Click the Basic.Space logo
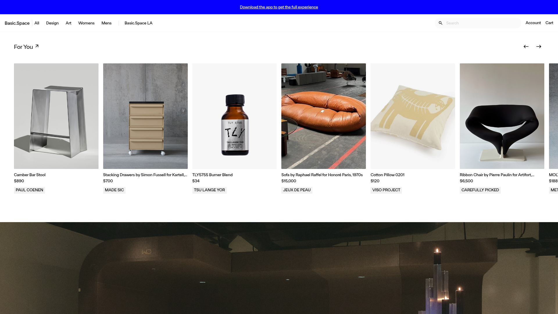This screenshot has height=314, width=558. pos(17,23)
